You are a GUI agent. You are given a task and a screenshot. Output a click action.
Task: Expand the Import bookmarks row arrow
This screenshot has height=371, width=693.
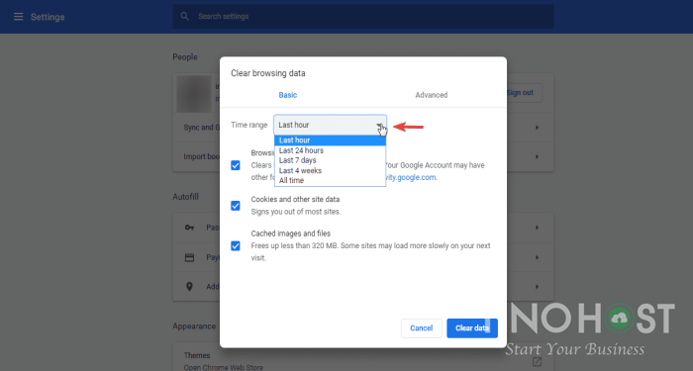tap(537, 156)
